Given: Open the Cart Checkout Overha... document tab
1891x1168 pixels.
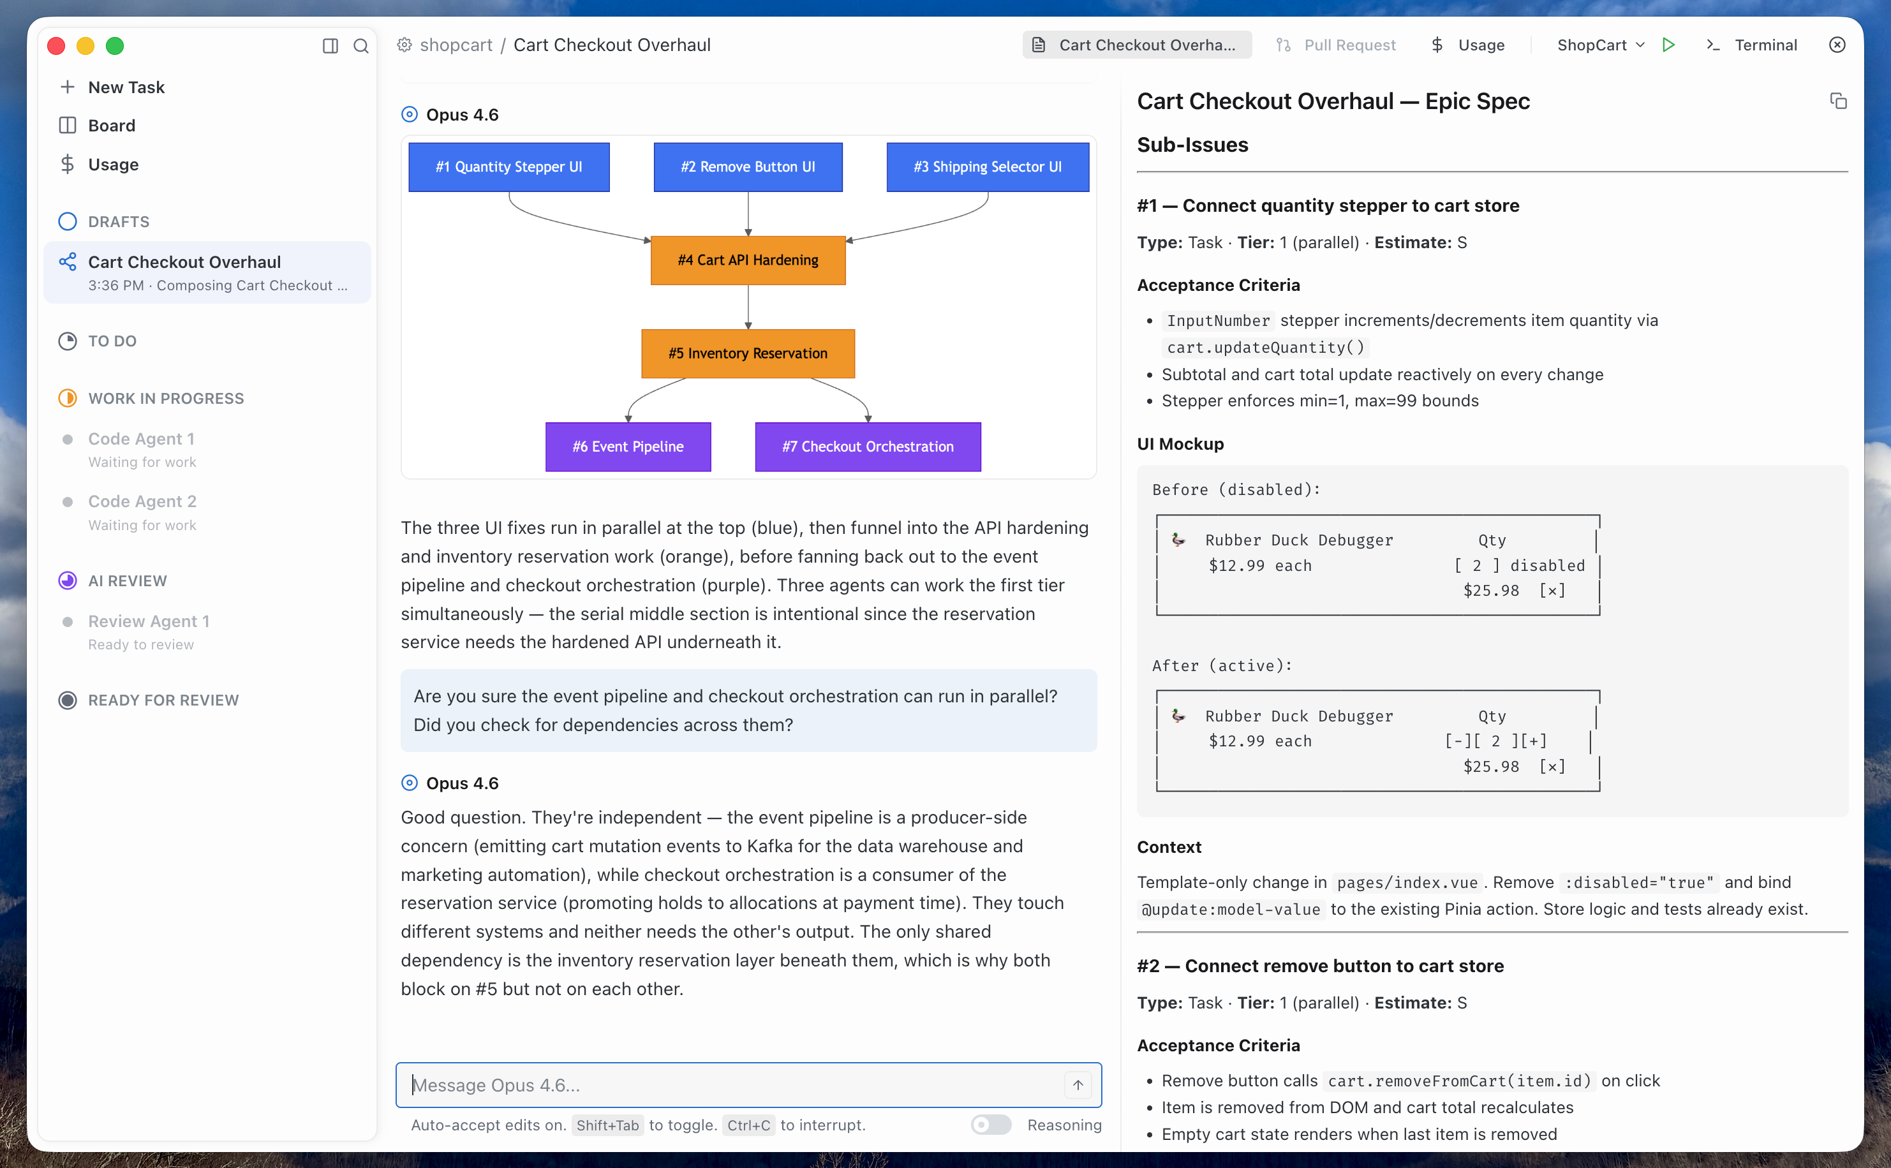Looking at the screenshot, I should tap(1137, 45).
